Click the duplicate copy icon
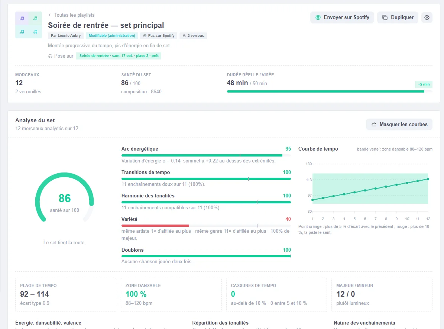444x329 pixels. click(385, 17)
